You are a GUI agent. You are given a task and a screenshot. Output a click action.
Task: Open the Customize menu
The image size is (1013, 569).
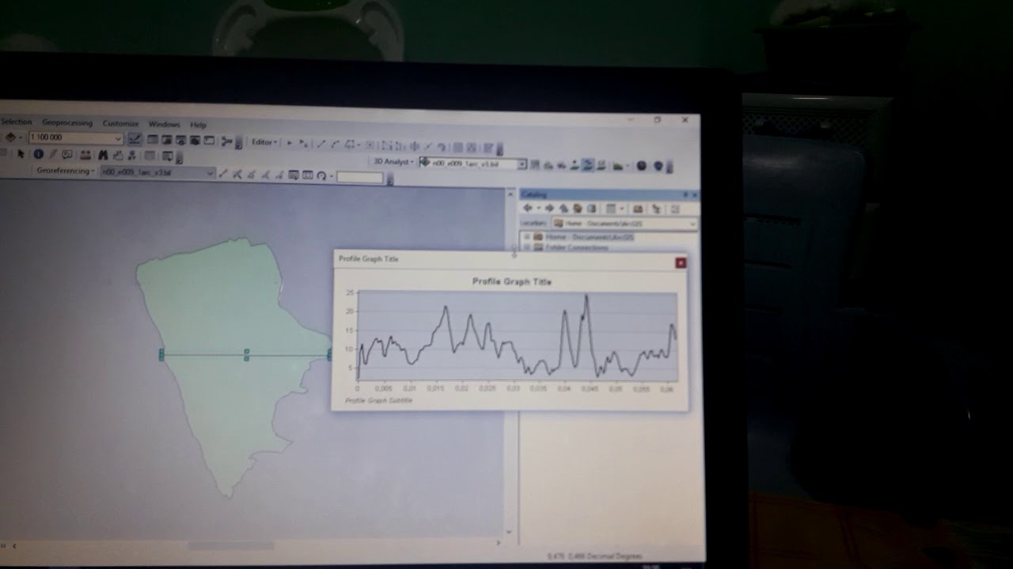(x=120, y=124)
